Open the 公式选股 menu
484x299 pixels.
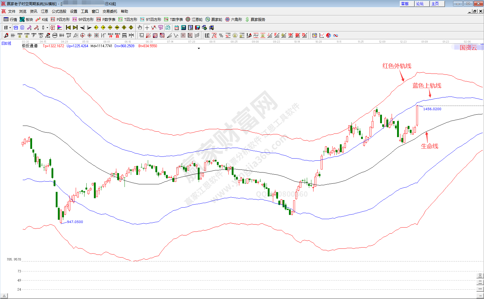[59, 11]
